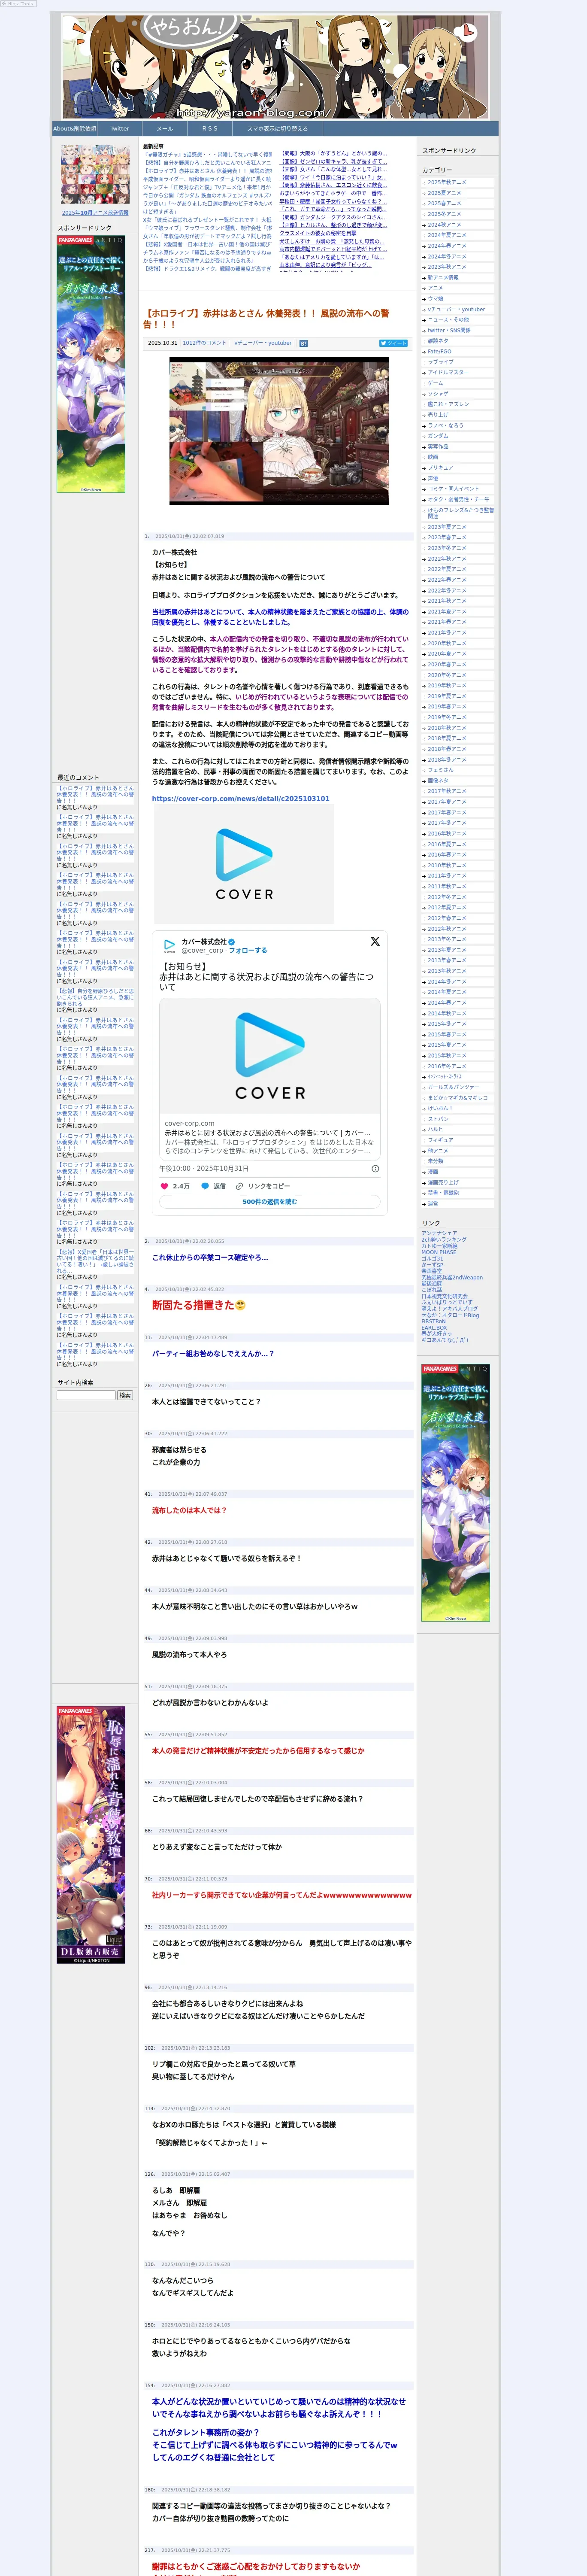Open the ニュース・その他 category

(448, 320)
